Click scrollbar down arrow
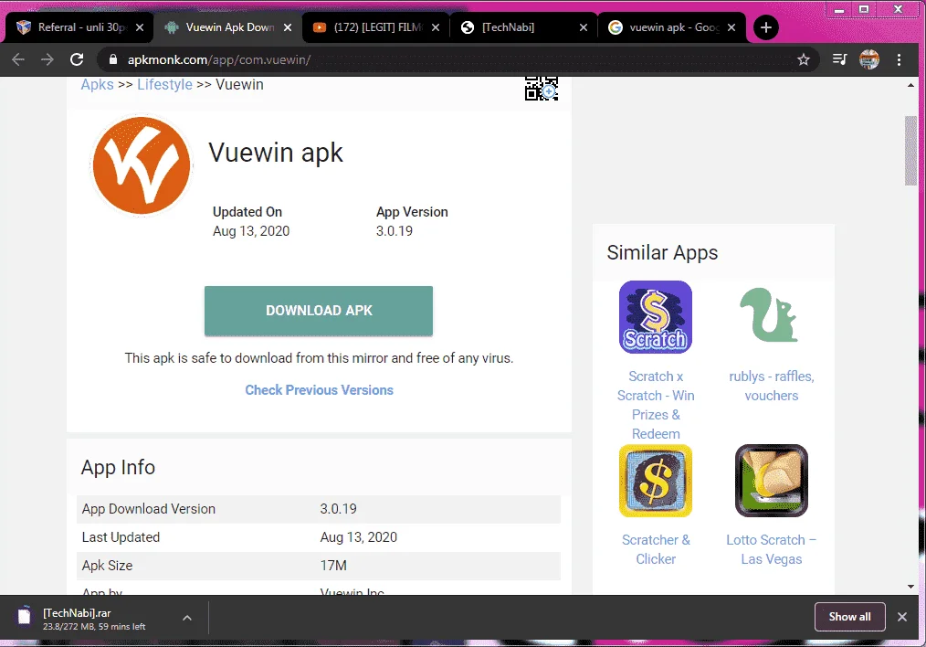 pyautogui.click(x=910, y=587)
